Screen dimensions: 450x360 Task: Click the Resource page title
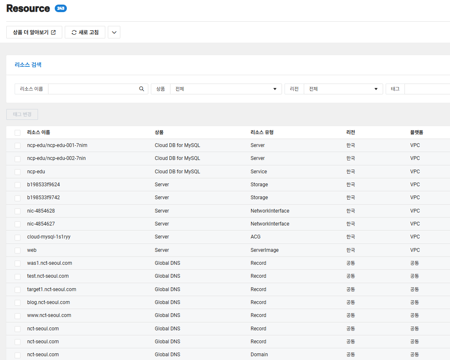[28, 8]
